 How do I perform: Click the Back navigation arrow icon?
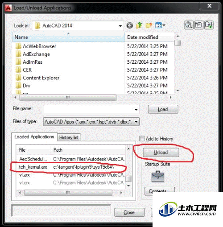[x=130, y=25]
